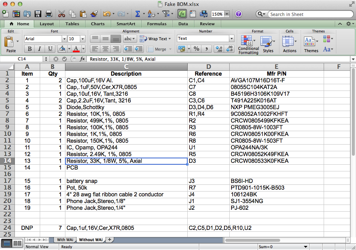Click the Paste button
The image size is (356, 250).
pos(11,45)
